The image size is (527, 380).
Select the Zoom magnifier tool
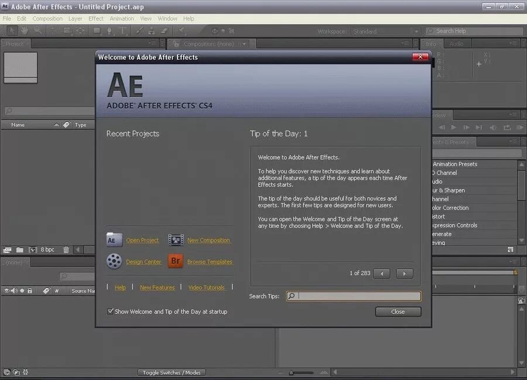37,31
